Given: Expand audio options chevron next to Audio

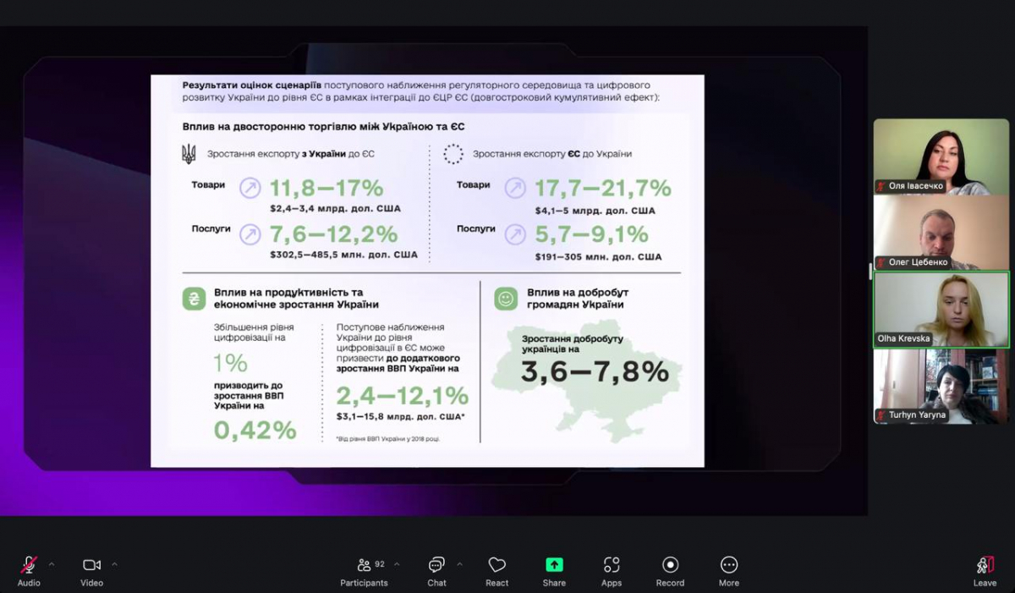Looking at the screenshot, I should click(52, 563).
